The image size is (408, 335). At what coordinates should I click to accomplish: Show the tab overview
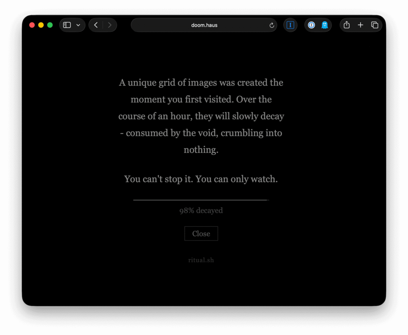[x=375, y=25]
